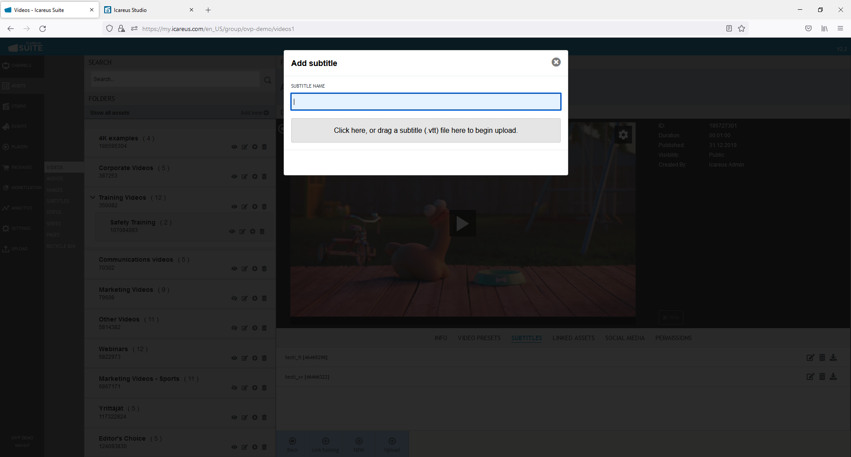
Task: Download the testi_fi subtitle file
Action: click(833, 357)
